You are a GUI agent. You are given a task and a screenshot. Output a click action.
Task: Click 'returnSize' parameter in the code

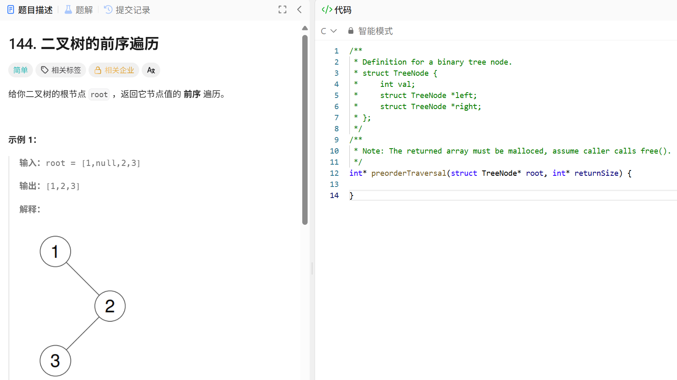click(596, 173)
